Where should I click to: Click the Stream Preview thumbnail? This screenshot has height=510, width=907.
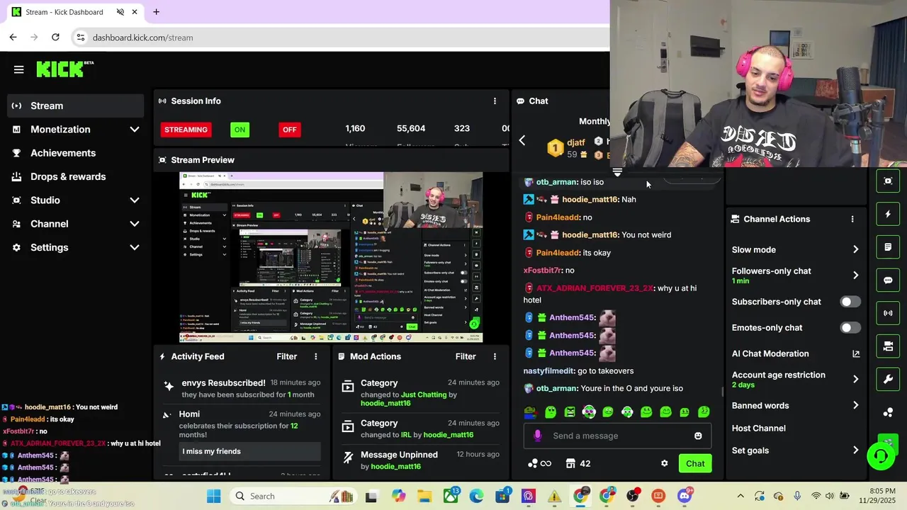[331, 257]
